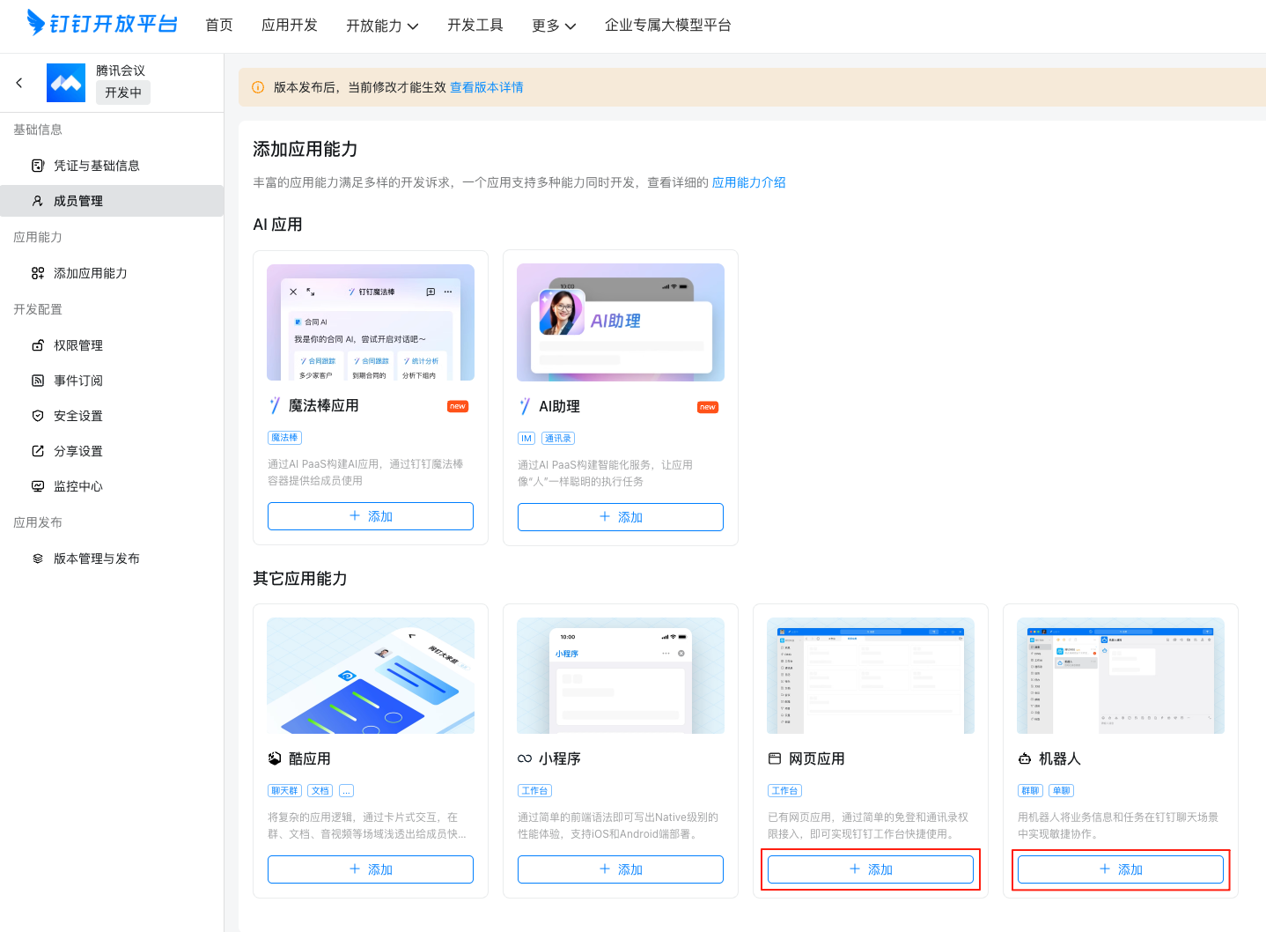Add the 网页应用 capability
Viewport: 1266px width, 932px height.
(871, 869)
